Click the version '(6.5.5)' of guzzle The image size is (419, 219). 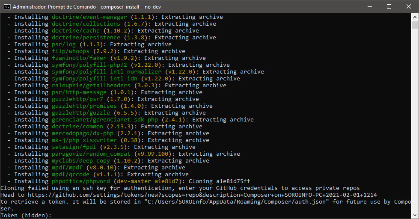coord(125,113)
